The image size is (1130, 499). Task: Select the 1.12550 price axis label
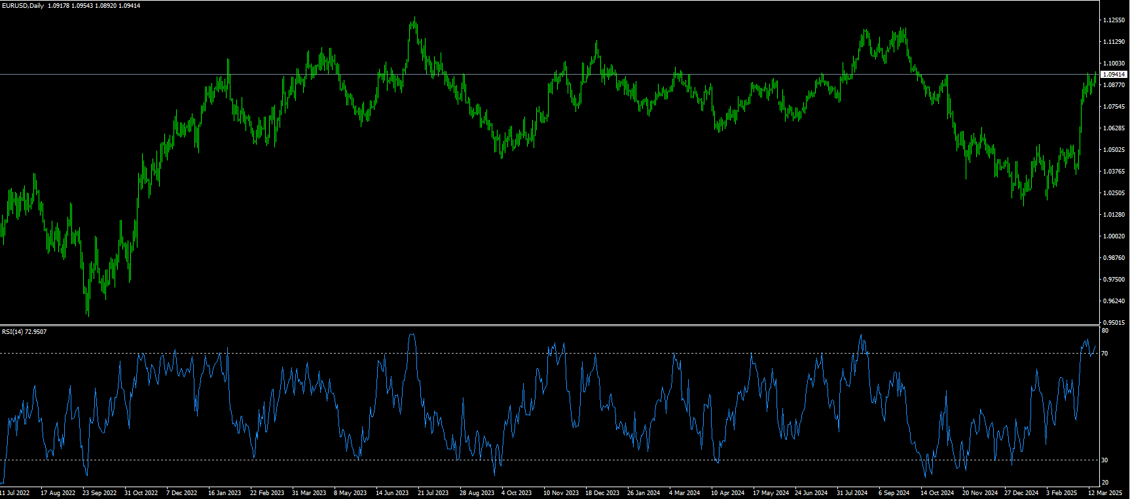1114,20
